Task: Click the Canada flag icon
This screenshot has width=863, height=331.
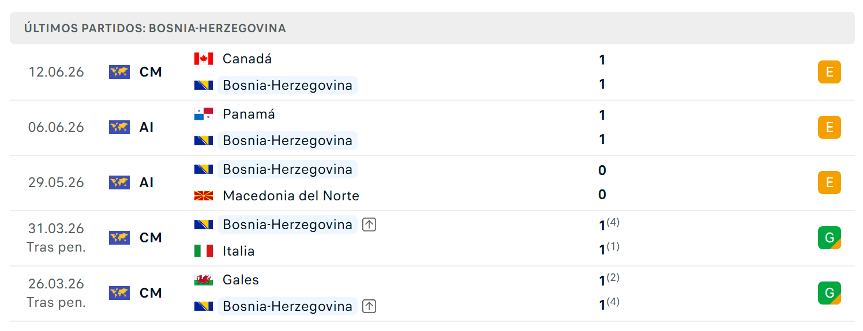Action: 204,59
